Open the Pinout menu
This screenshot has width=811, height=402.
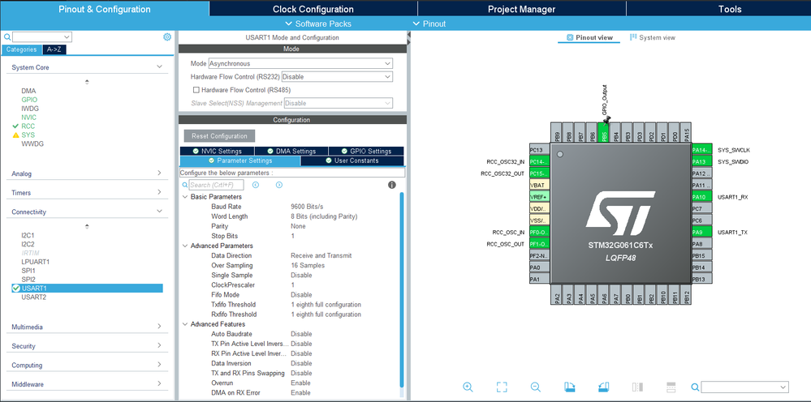pyautogui.click(x=429, y=24)
